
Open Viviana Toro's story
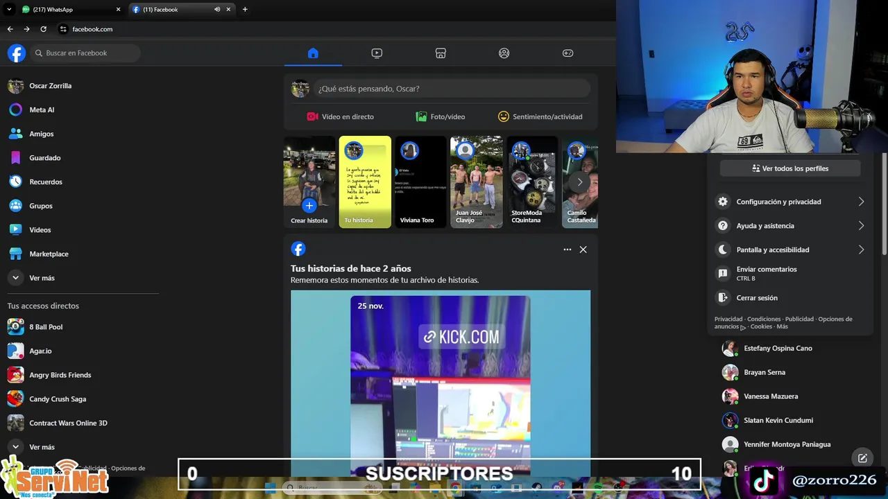420,182
